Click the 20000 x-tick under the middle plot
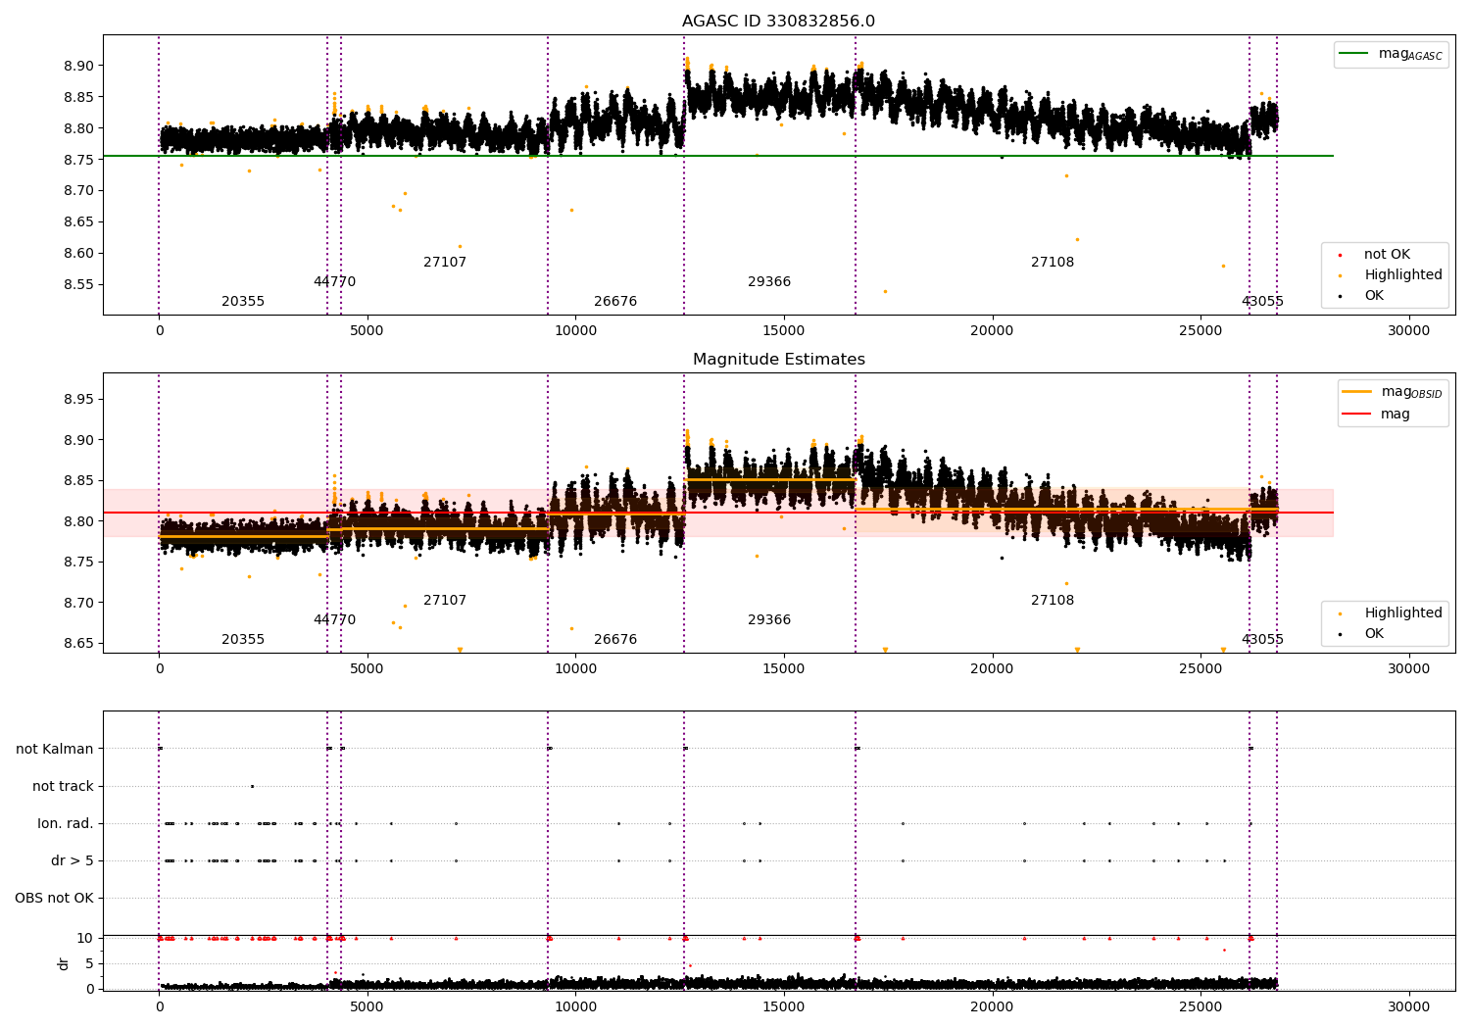Image resolution: width=1470 pixels, height=1029 pixels. 992,669
